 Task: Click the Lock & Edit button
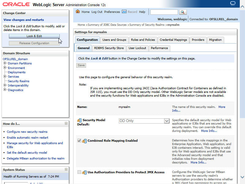point(34,36)
